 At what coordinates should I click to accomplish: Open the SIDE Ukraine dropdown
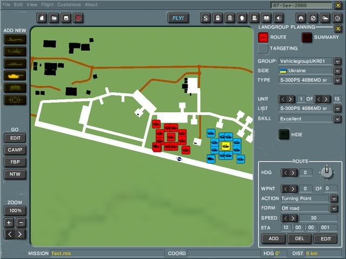[337, 71]
